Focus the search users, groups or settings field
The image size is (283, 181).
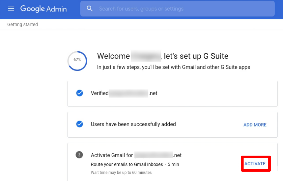[177, 9]
